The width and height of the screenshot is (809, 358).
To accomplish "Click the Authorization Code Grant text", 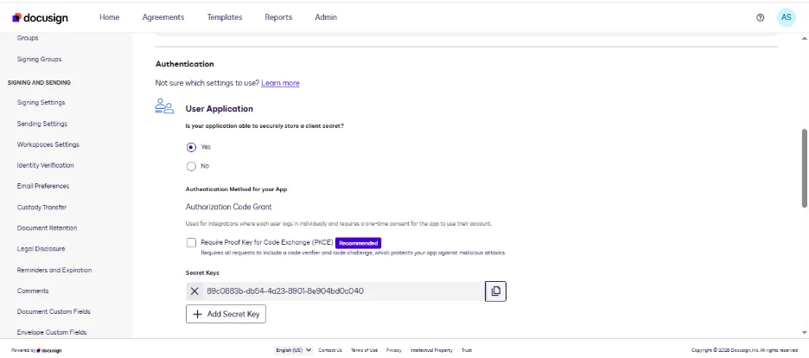I will (228, 207).
